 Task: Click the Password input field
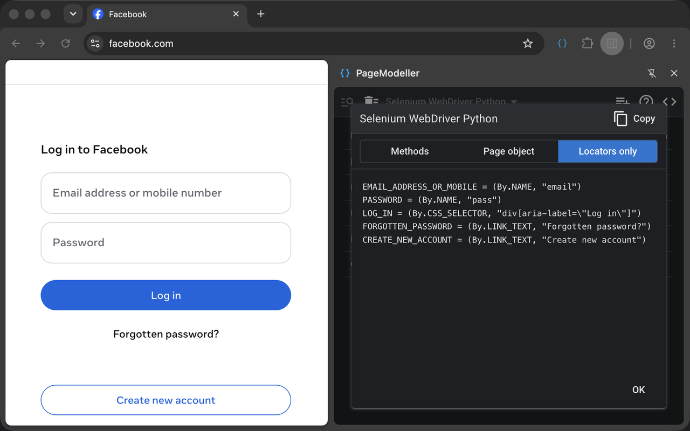click(166, 242)
